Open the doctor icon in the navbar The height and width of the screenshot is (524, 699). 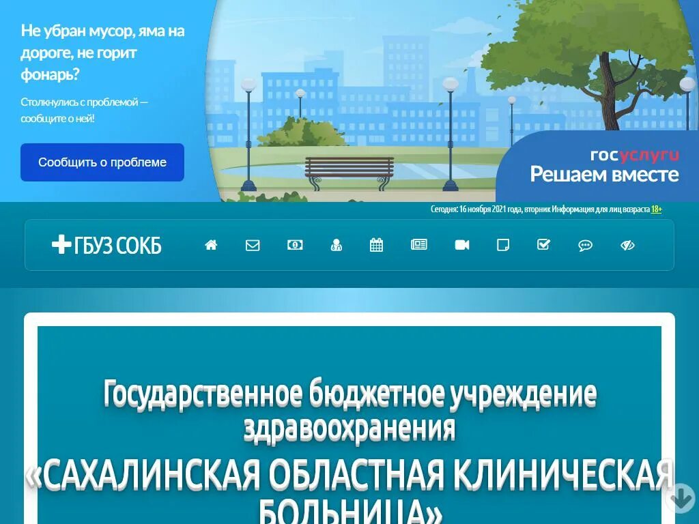point(337,245)
